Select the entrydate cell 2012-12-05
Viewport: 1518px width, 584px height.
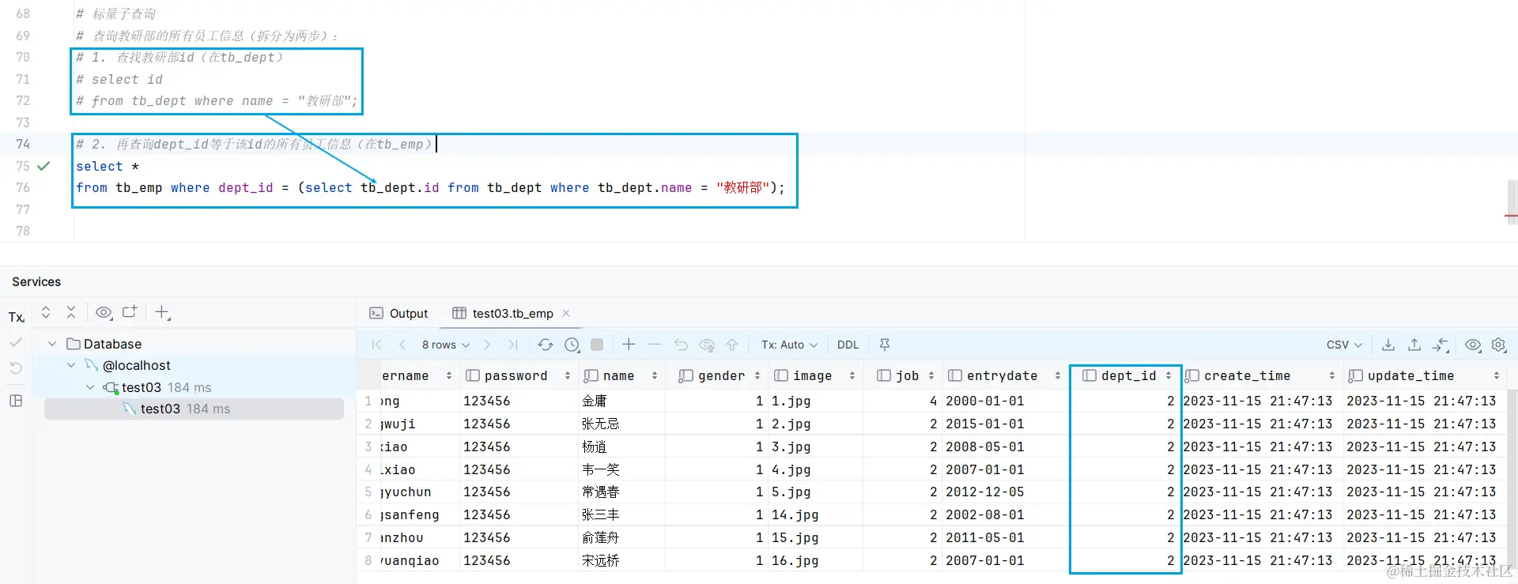pyautogui.click(x=1005, y=492)
